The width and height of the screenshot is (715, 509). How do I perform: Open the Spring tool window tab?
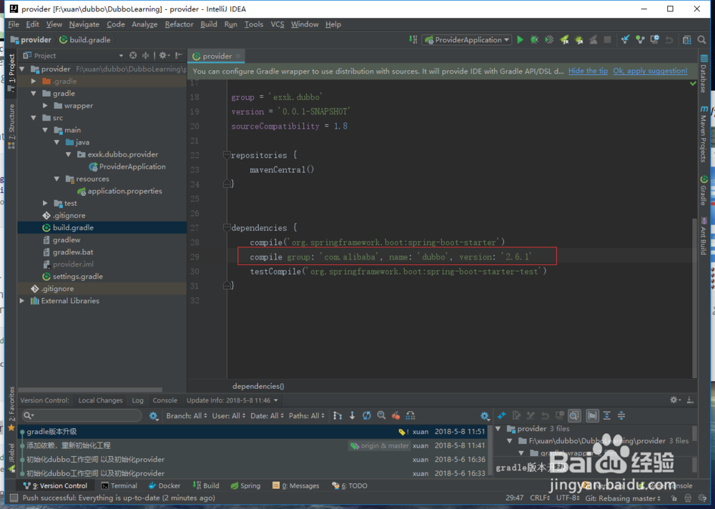coord(245,485)
